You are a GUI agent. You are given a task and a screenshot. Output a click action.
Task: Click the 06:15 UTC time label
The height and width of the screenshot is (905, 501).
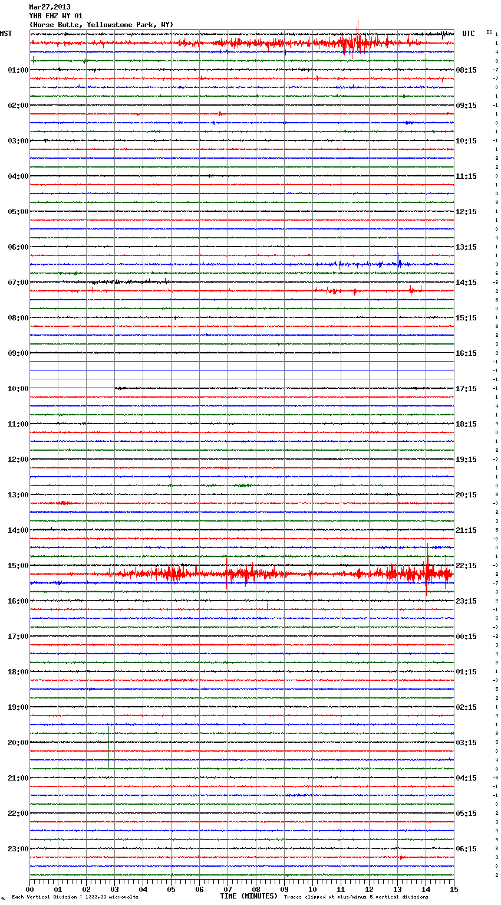(x=466, y=849)
